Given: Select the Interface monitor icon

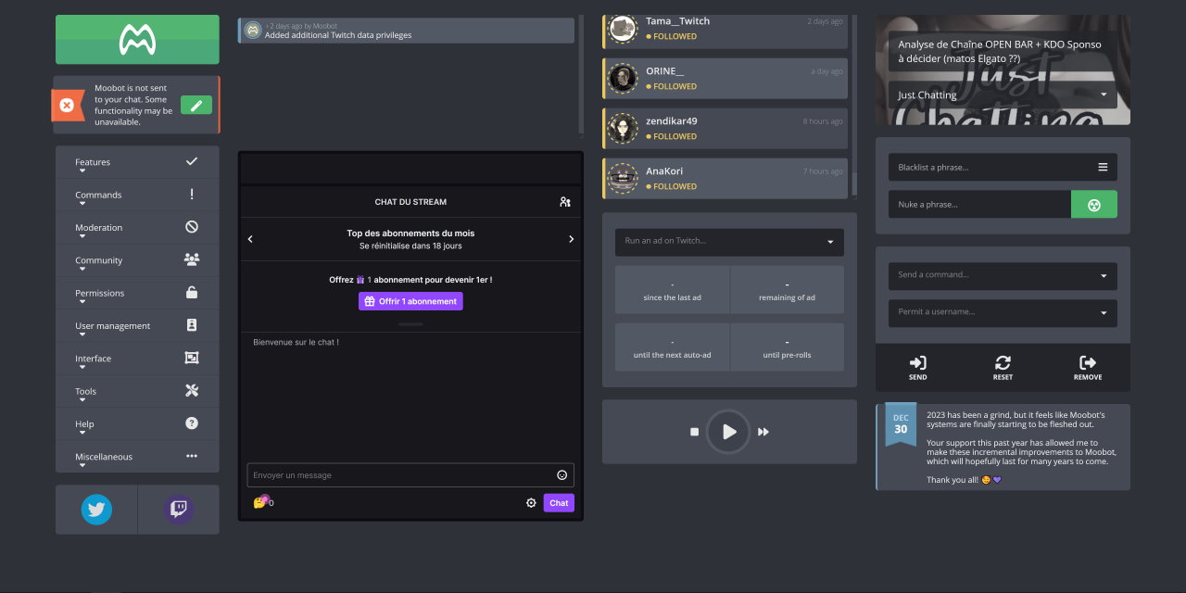Looking at the screenshot, I should pyautogui.click(x=192, y=358).
